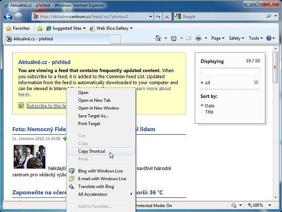Click the Add to Favorites Bar icon
The height and width of the screenshot is (212, 282).
click(x=40, y=28)
